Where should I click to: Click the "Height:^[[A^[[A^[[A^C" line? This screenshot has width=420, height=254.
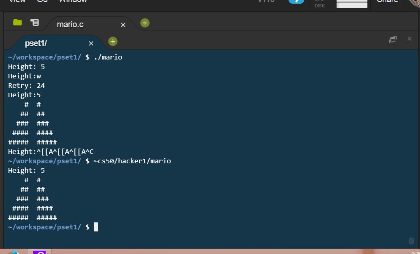(x=51, y=151)
